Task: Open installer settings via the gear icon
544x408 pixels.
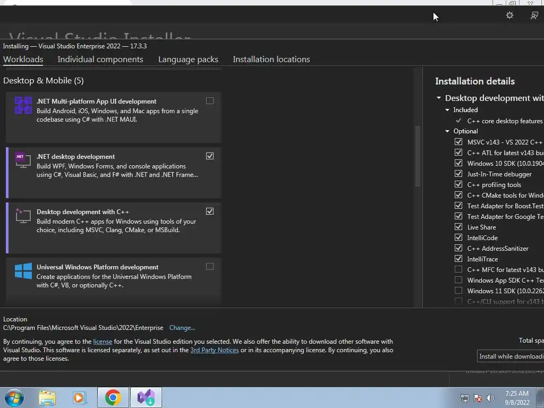Action: [509, 15]
